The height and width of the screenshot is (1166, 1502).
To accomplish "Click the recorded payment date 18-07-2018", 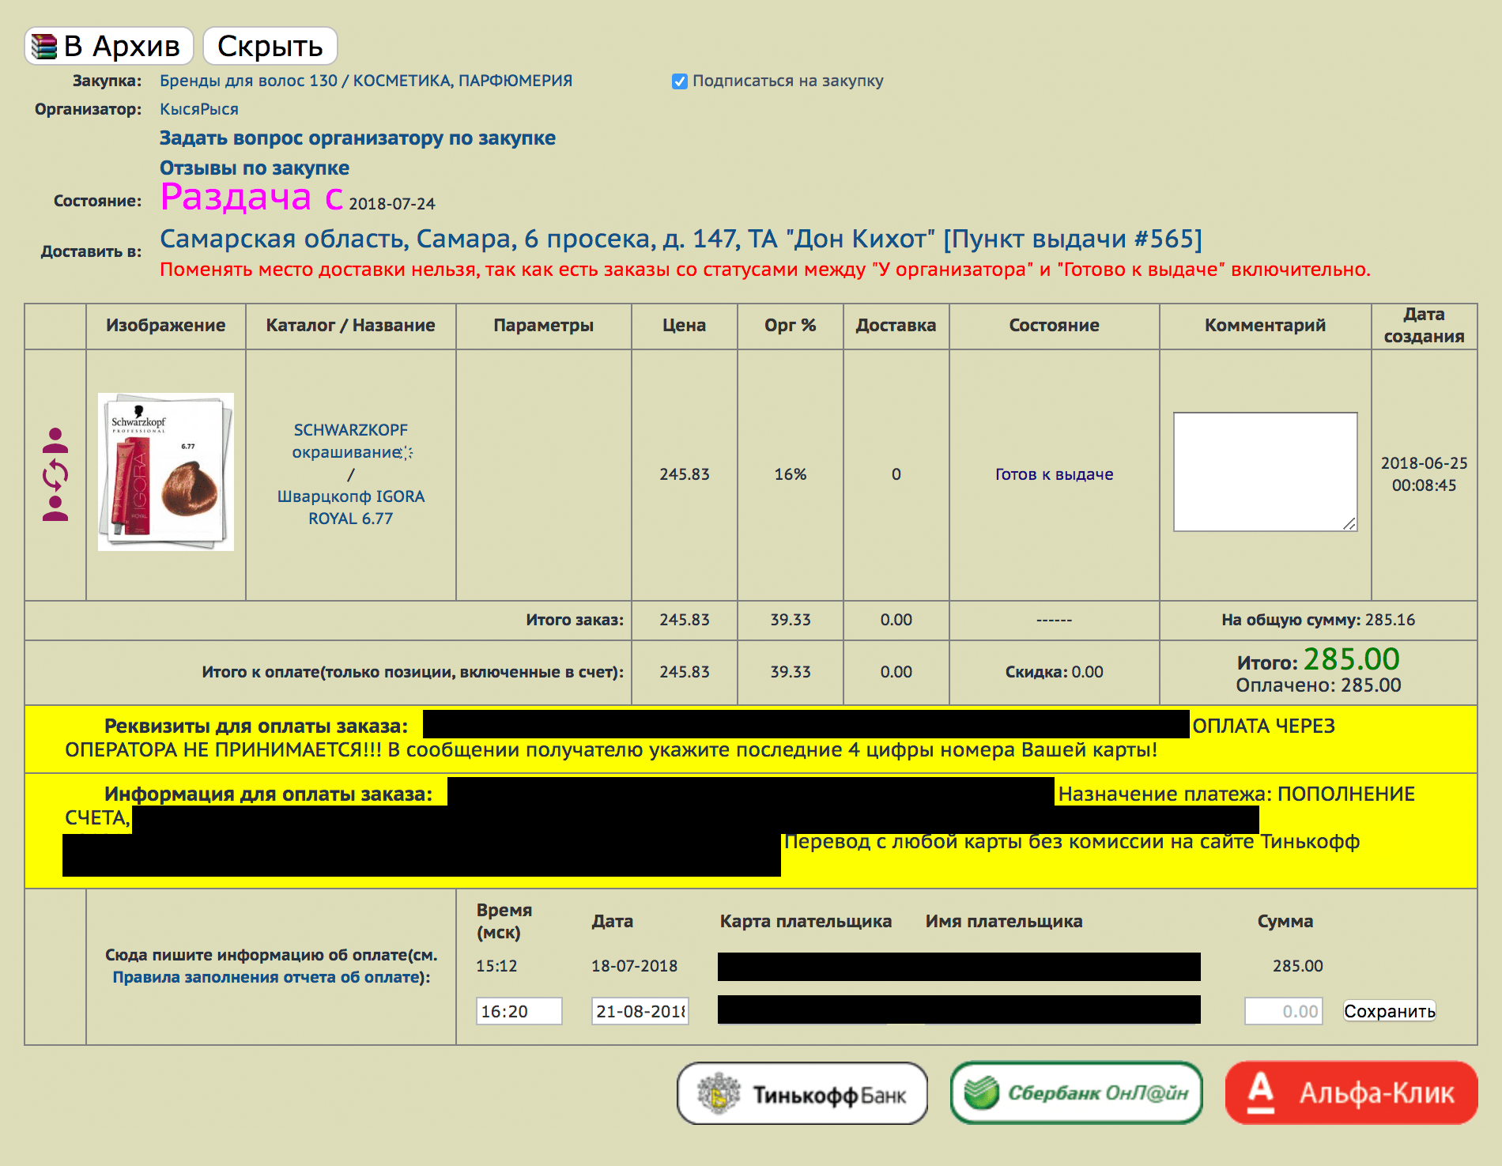I will click(x=634, y=966).
